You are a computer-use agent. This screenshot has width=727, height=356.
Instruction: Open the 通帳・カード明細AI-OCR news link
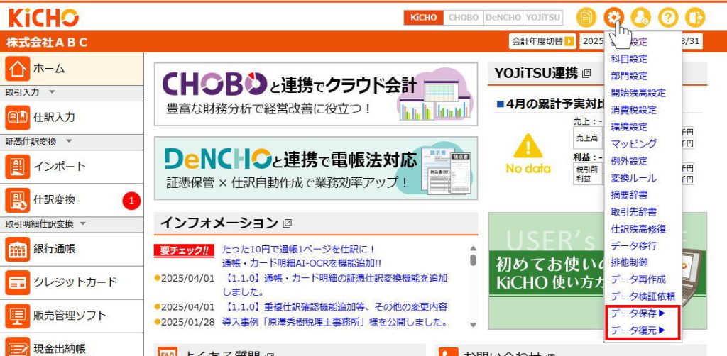[x=302, y=263]
